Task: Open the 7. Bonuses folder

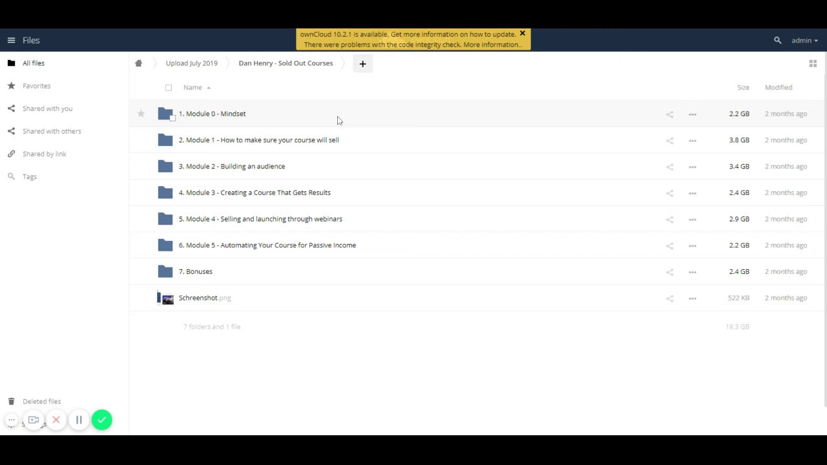Action: [195, 272]
